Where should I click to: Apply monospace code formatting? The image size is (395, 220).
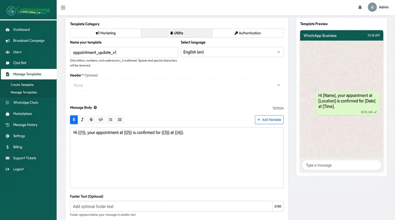pyautogui.click(x=101, y=119)
